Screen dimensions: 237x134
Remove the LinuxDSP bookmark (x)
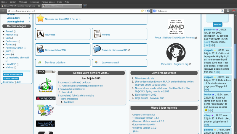point(18,64)
